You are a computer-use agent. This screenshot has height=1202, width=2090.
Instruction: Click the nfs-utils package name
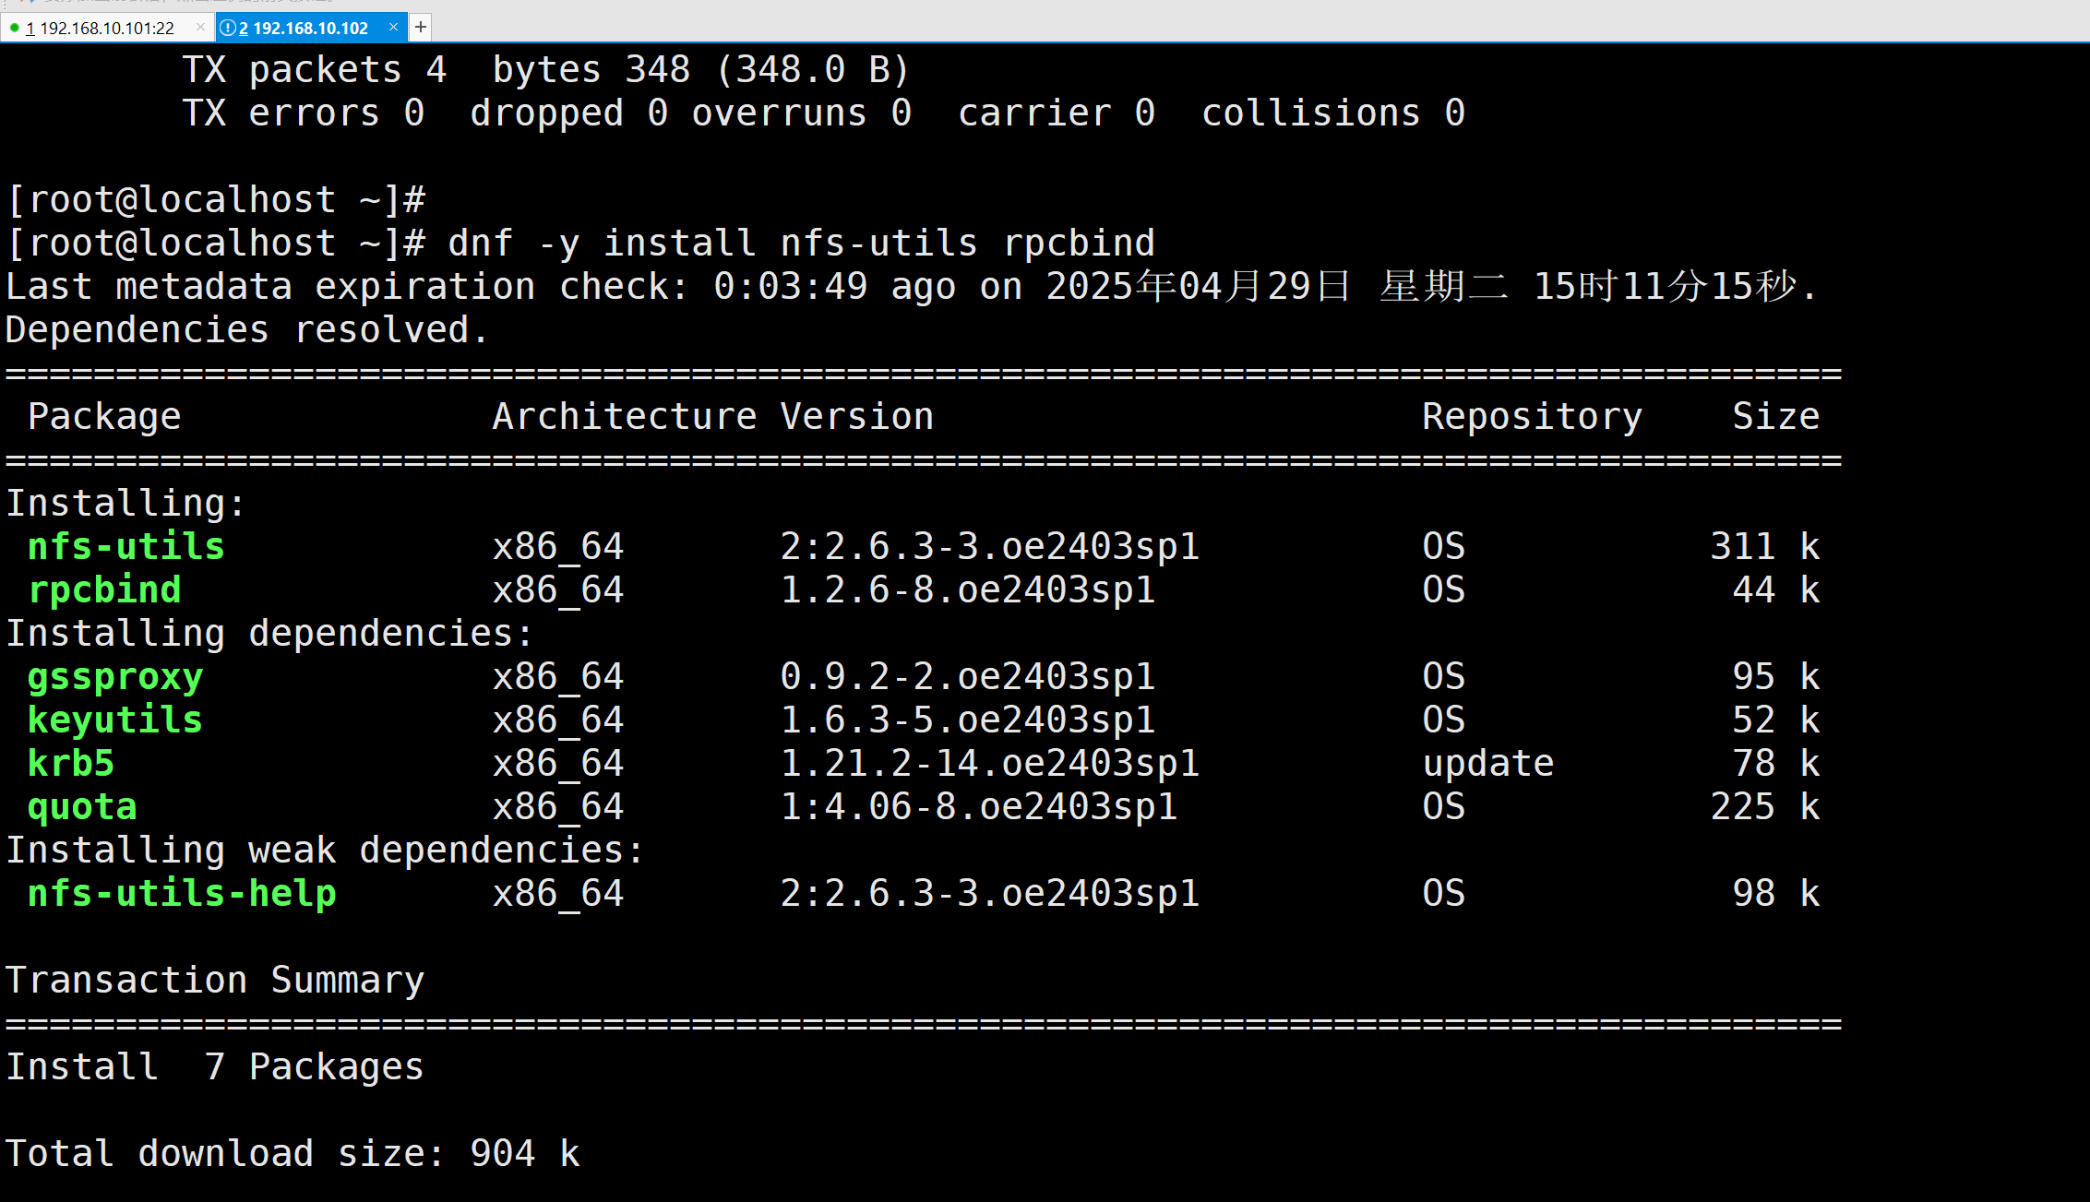point(126,546)
